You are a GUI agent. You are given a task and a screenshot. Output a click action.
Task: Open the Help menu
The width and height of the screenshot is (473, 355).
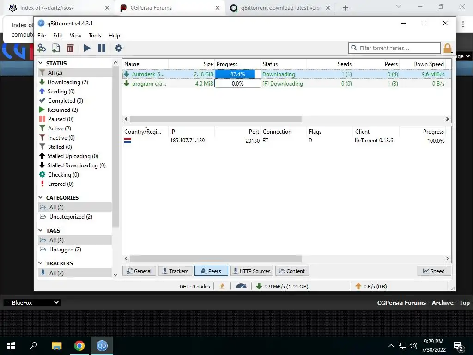click(115, 35)
